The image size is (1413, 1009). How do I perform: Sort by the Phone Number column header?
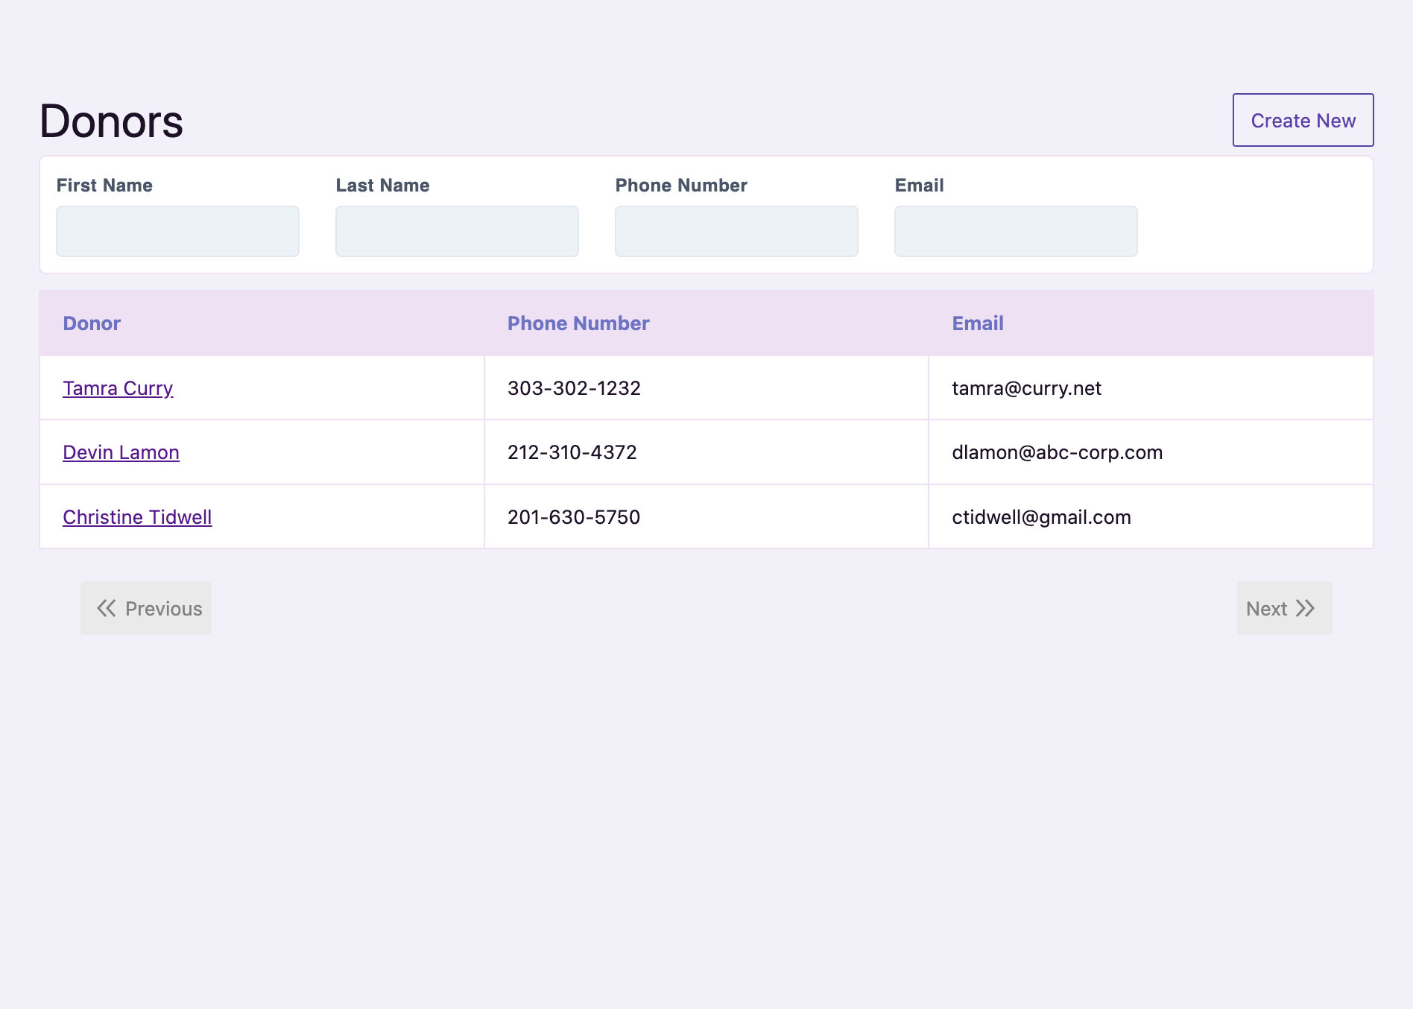click(578, 323)
